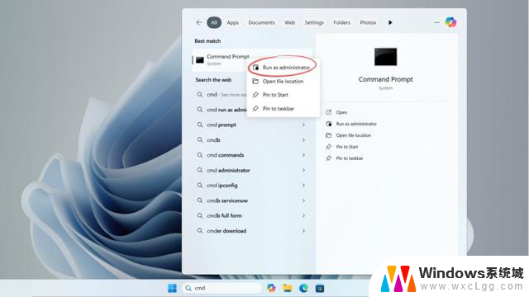Image resolution: width=529 pixels, height=297 pixels.
Task: Expand chevron for 'cmdb full form' suggestion
Action: click(x=303, y=215)
